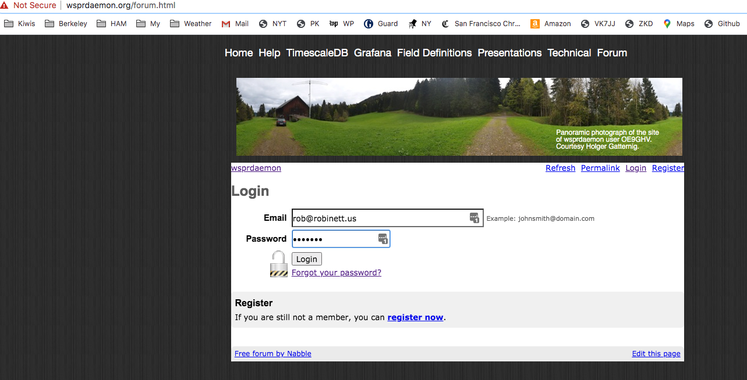
Task: Click the Not Secure warning icon
Action: click(x=5, y=5)
